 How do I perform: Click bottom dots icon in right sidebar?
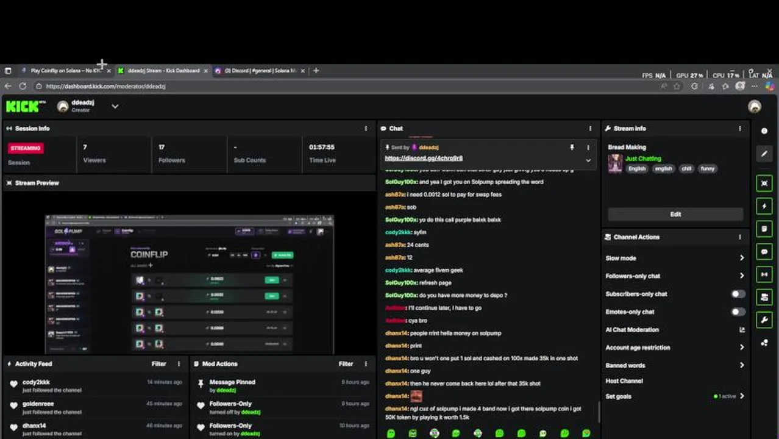pos(764,343)
